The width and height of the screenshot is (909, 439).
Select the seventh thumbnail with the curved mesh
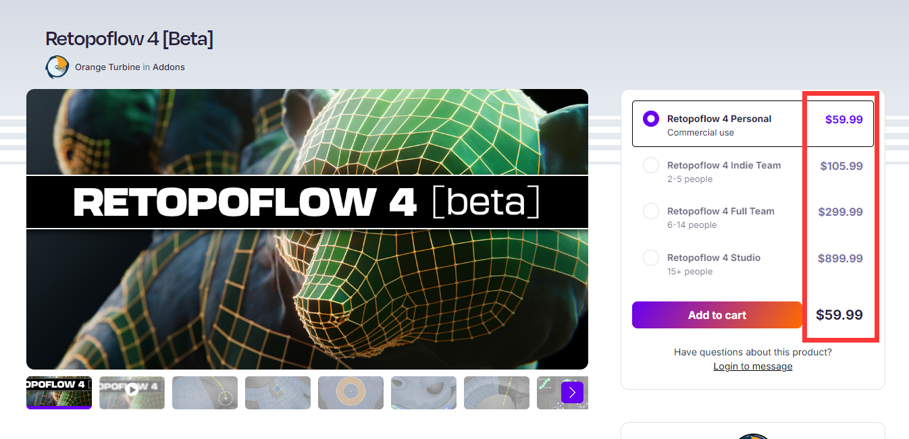coord(496,392)
